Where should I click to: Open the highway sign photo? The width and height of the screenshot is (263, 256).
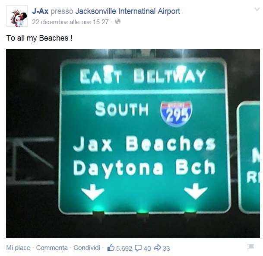[133, 144]
